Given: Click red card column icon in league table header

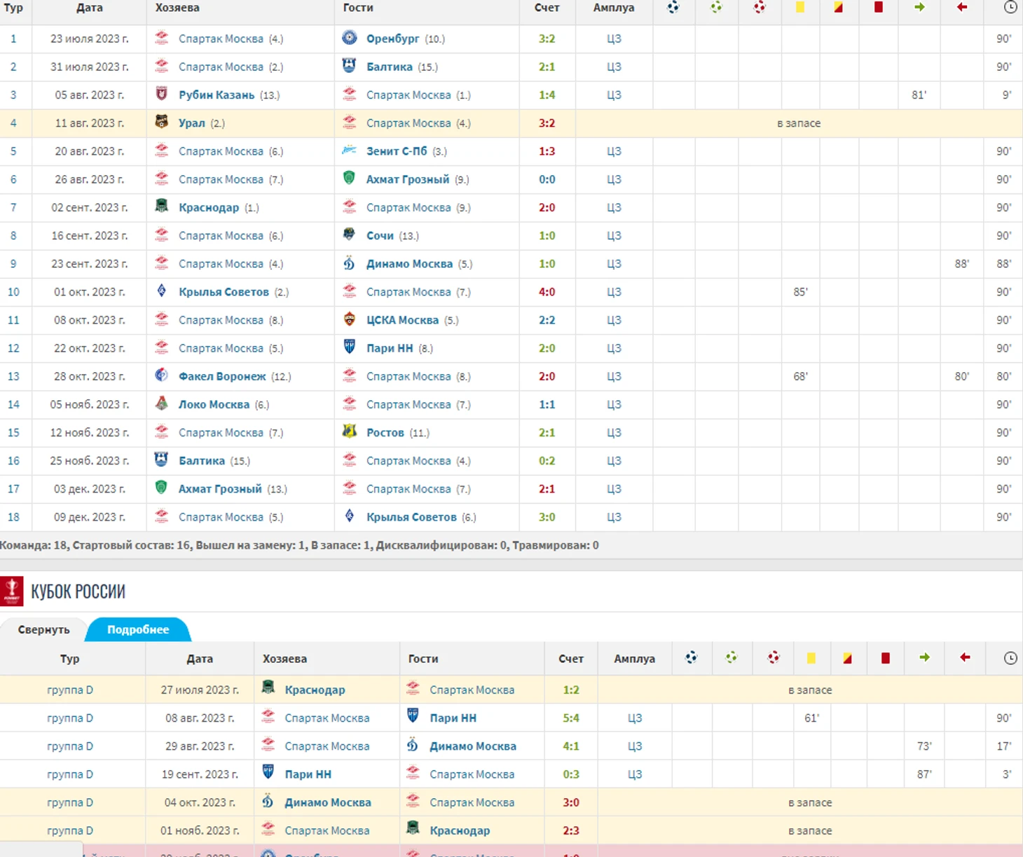Looking at the screenshot, I should [x=878, y=7].
